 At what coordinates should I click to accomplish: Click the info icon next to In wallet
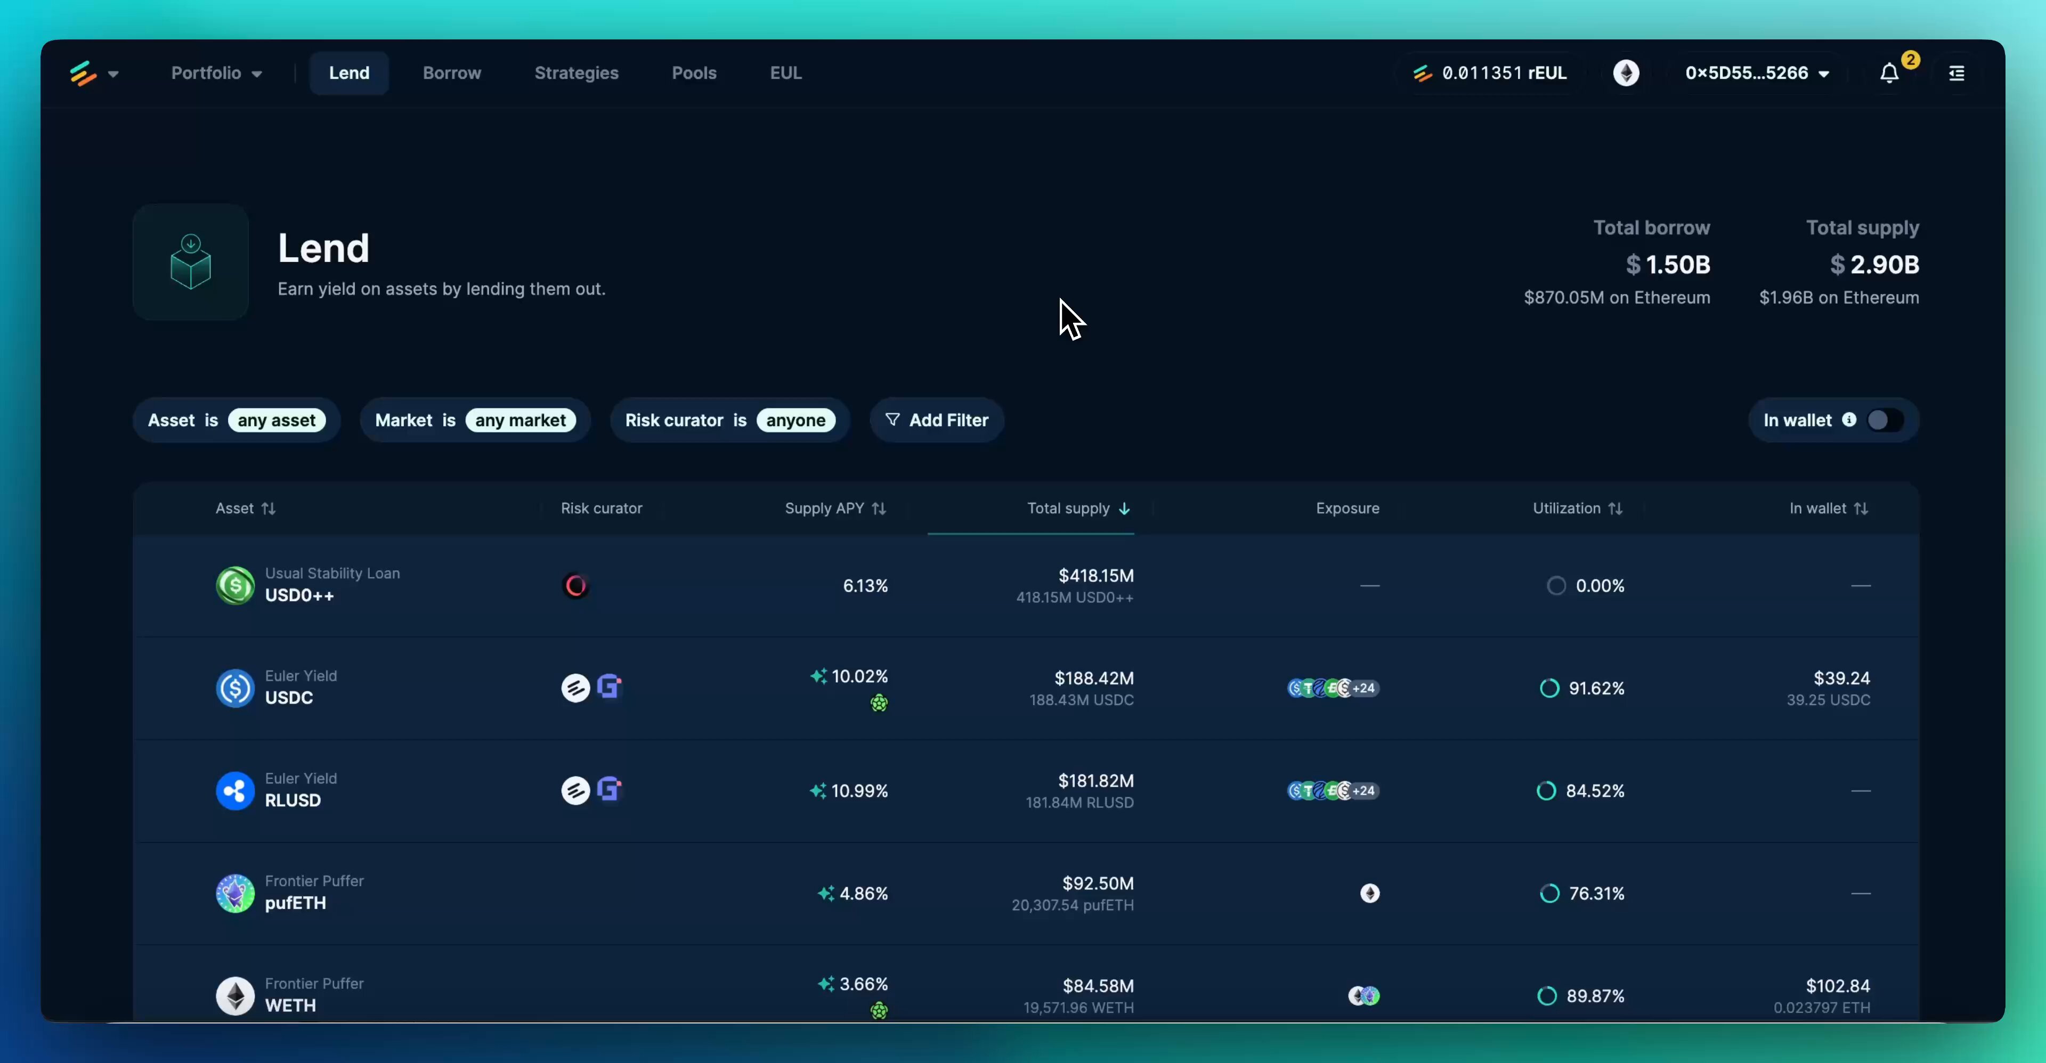1850,420
